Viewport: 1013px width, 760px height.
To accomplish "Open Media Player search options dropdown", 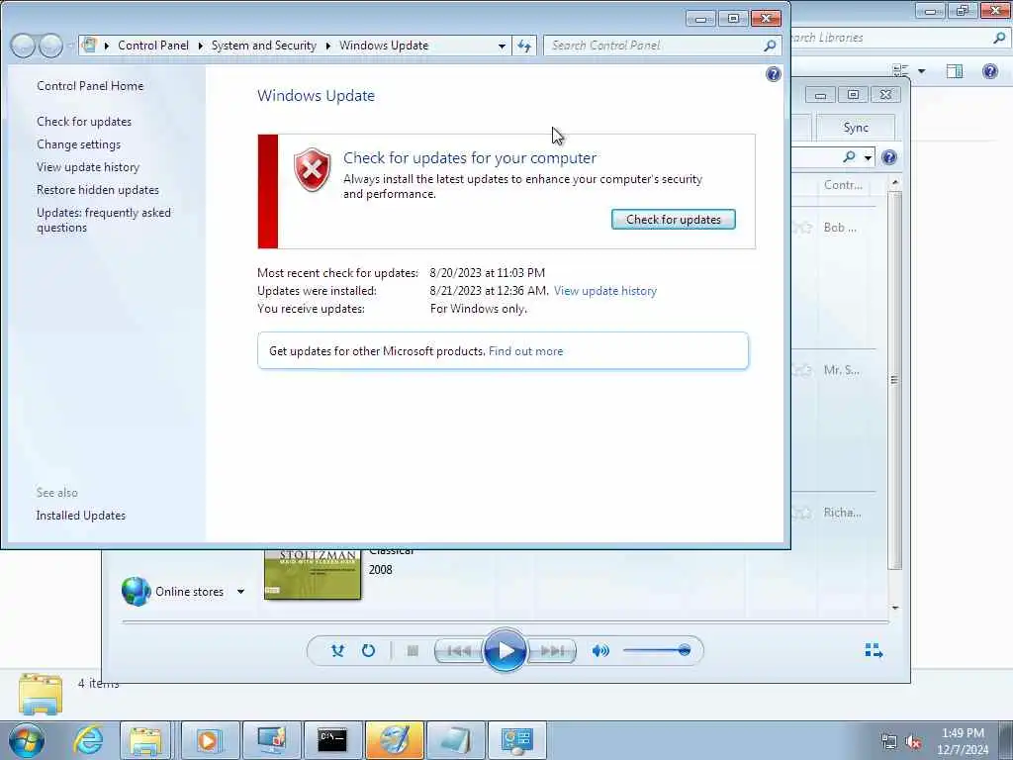I will point(868,157).
